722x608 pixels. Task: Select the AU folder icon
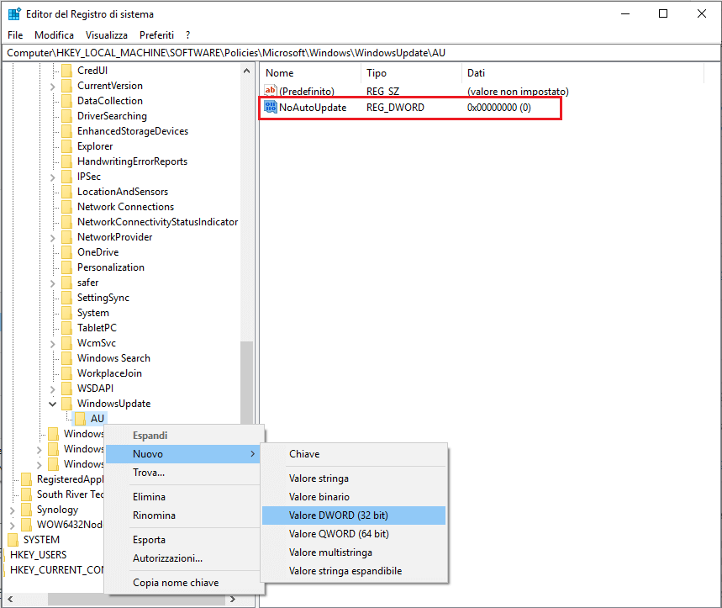(80, 419)
